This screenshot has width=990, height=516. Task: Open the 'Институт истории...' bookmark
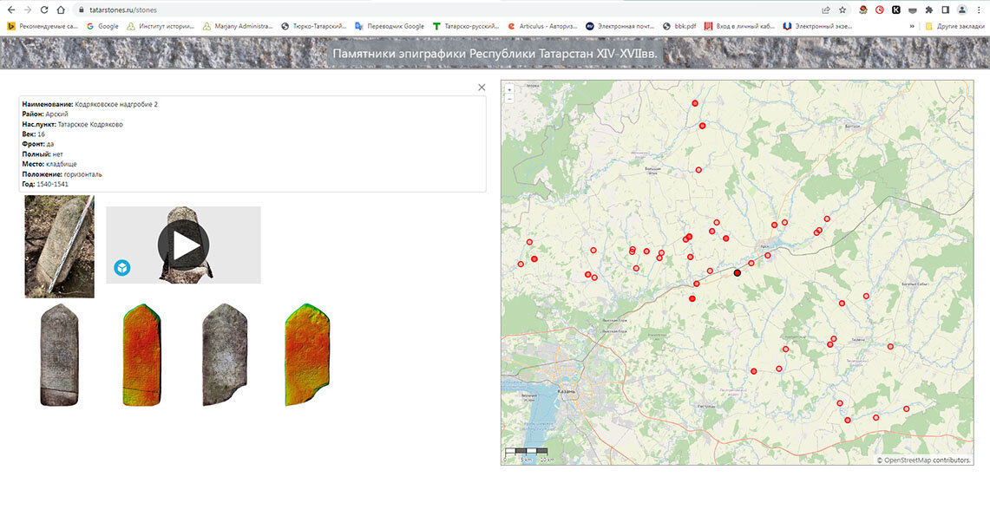point(161,27)
